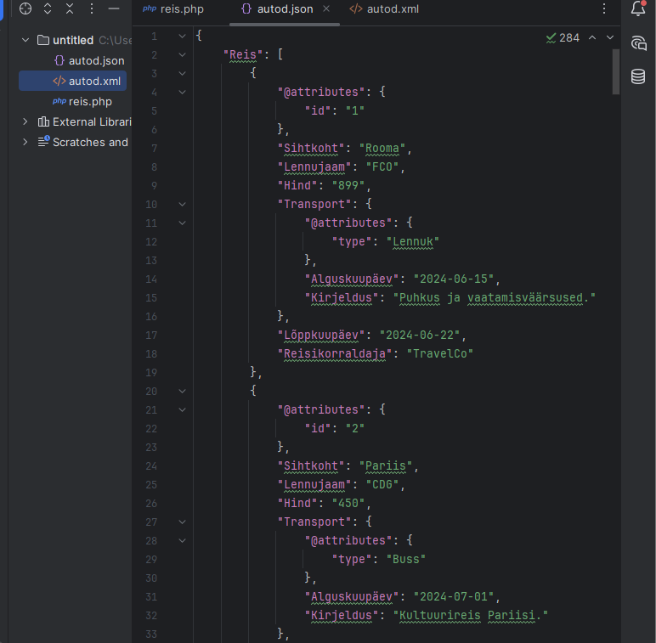Open the Database tool window
Viewport: 656px width, 643px height.
tap(638, 76)
